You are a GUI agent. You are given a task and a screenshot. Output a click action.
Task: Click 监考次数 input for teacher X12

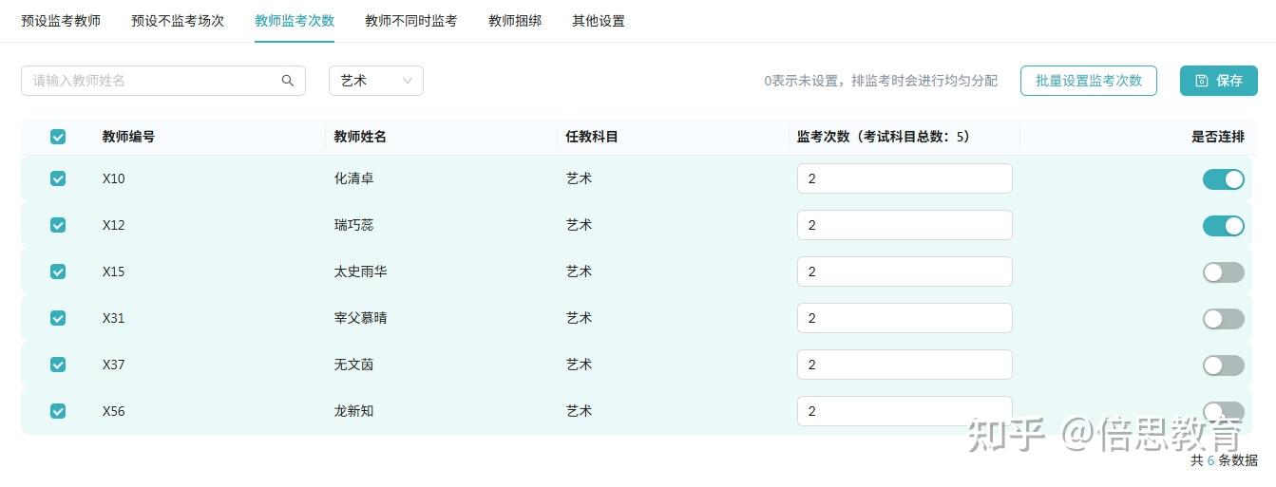point(904,225)
